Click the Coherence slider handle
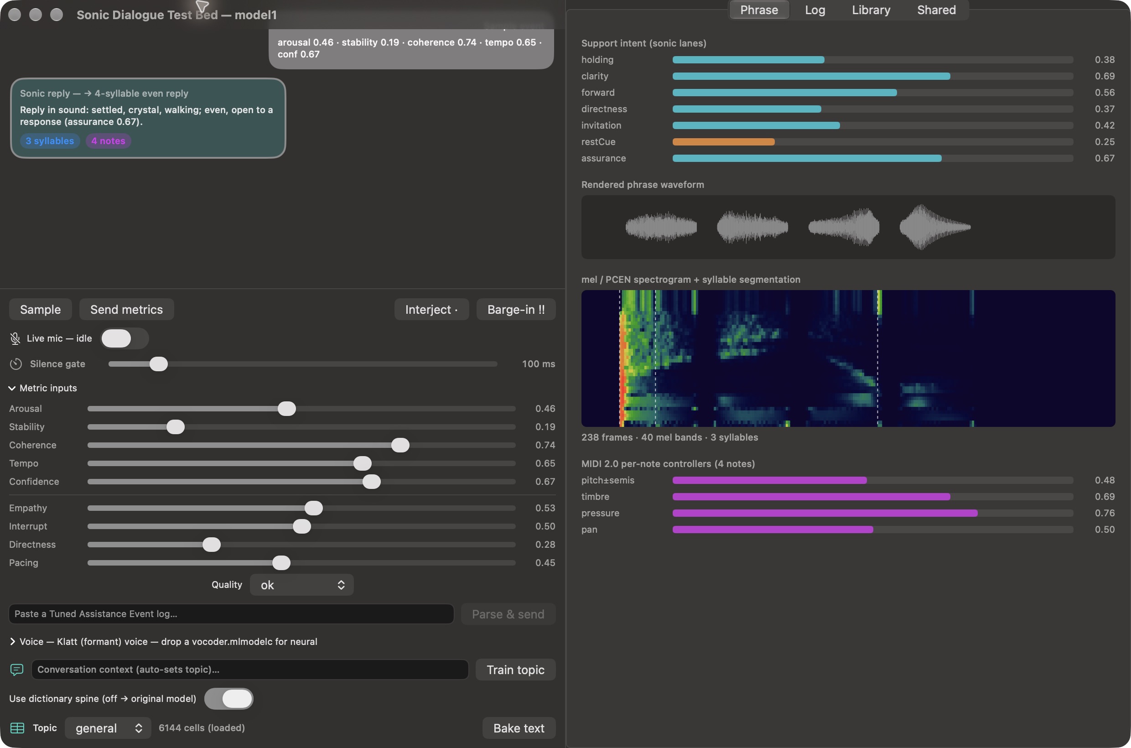The width and height of the screenshot is (1131, 748). coord(400,445)
